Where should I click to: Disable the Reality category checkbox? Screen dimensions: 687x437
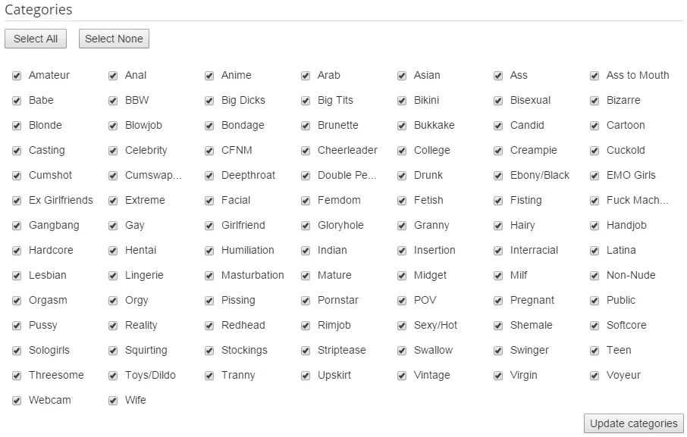tap(113, 326)
